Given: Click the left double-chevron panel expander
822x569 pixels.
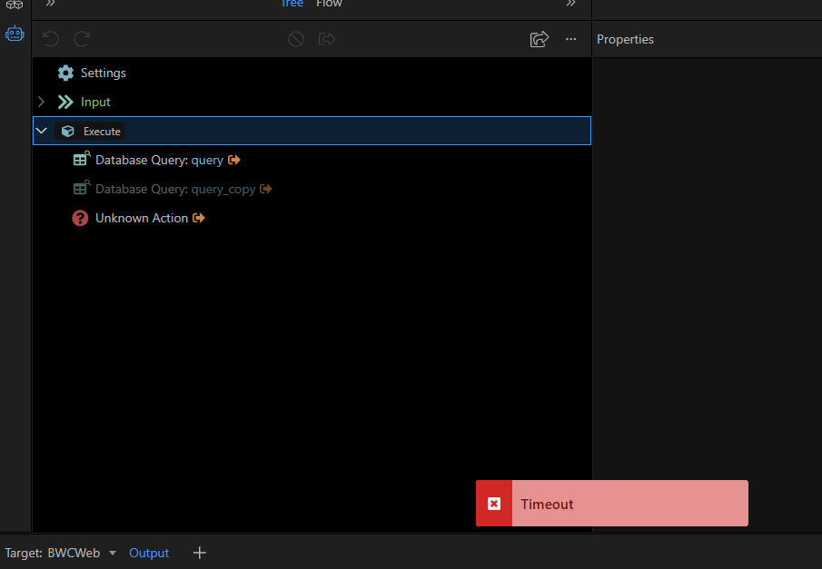Looking at the screenshot, I should pyautogui.click(x=50, y=4).
